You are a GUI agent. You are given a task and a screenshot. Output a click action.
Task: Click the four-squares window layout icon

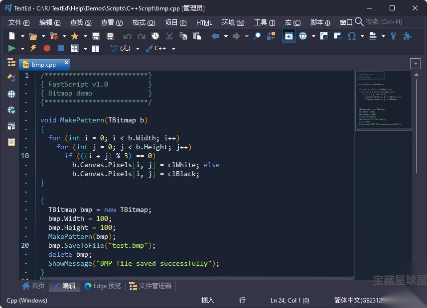[75, 48]
